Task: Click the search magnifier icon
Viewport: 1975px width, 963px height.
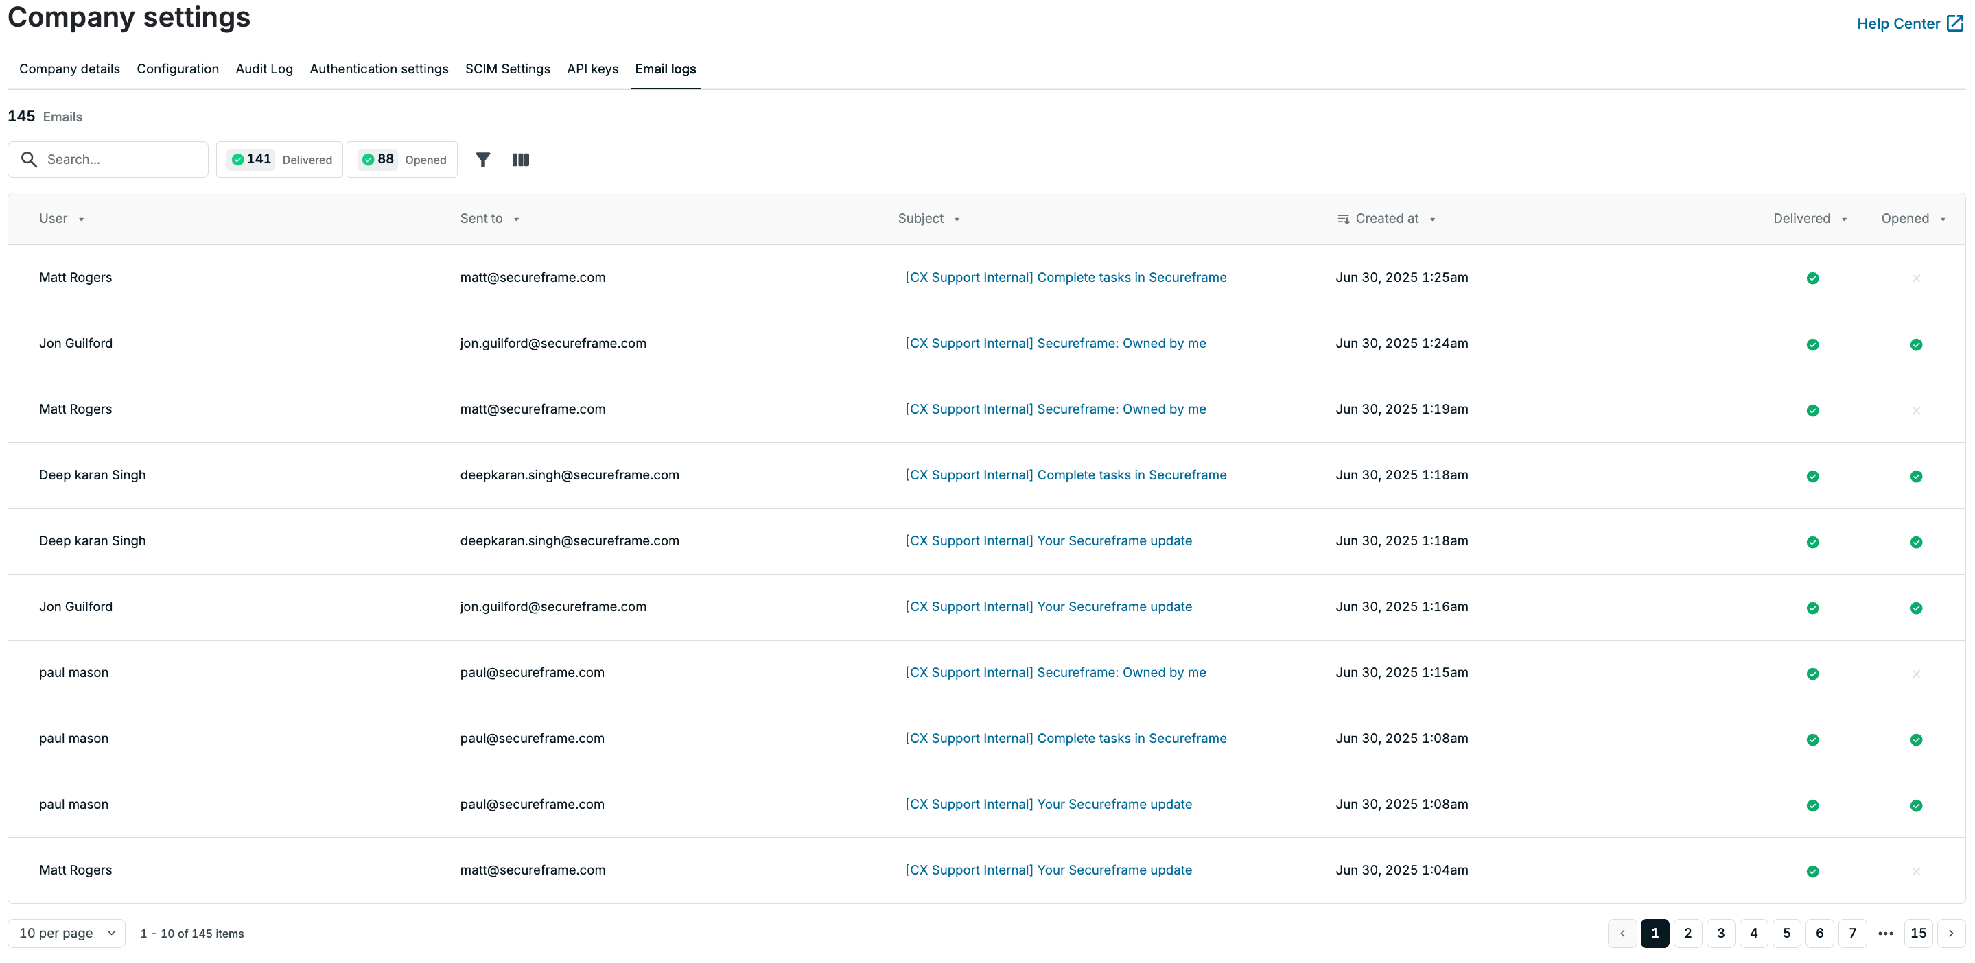Action: click(x=29, y=159)
